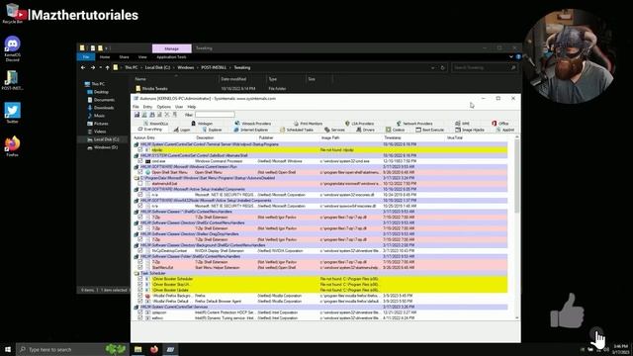The height and width of the screenshot is (356, 633).
Task: Switch to the Winsock Providers tab
Action: pyautogui.click(x=253, y=124)
